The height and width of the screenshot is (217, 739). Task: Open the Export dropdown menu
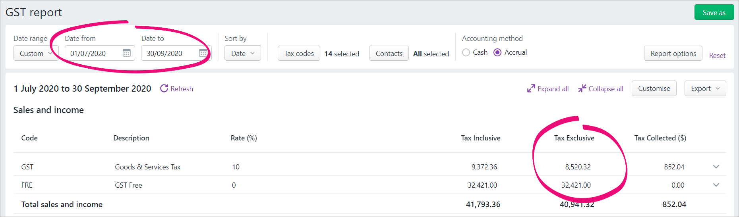[x=705, y=88]
